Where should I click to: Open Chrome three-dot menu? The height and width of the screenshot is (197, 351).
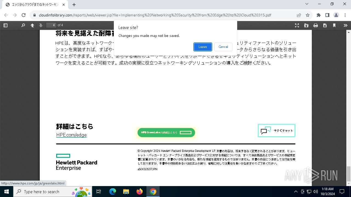345,15
